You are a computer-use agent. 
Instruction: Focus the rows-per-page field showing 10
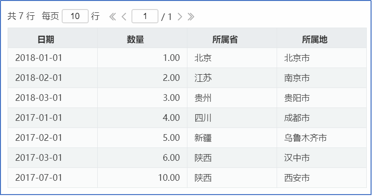[x=75, y=16]
